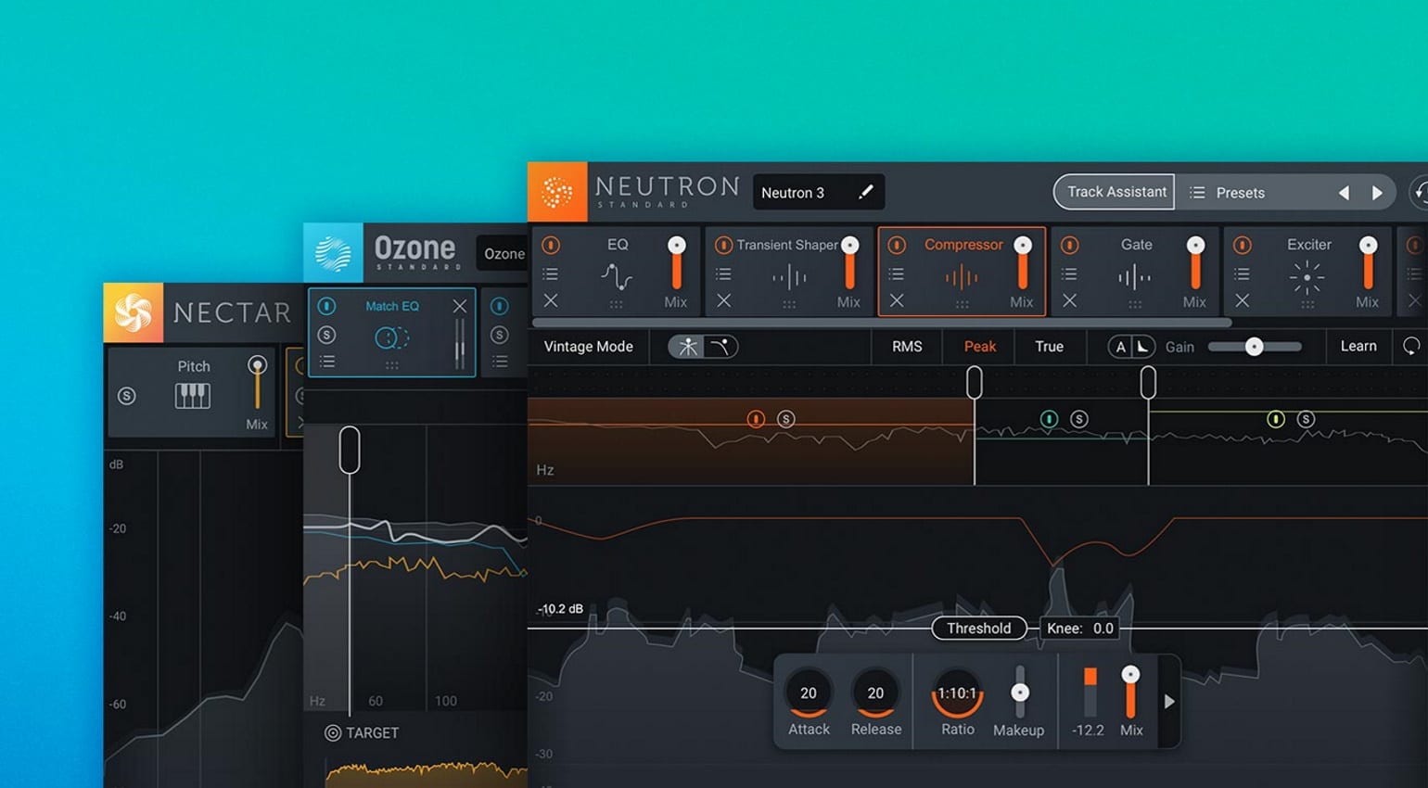The height and width of the screenshot is (788, 1428).
Task: Adjust the Makeup gain slider
Action: coord(1020,692)
